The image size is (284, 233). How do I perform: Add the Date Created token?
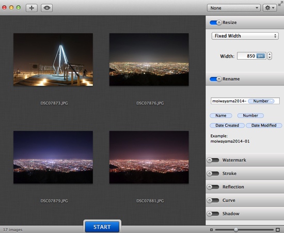(x=227, y=126)
